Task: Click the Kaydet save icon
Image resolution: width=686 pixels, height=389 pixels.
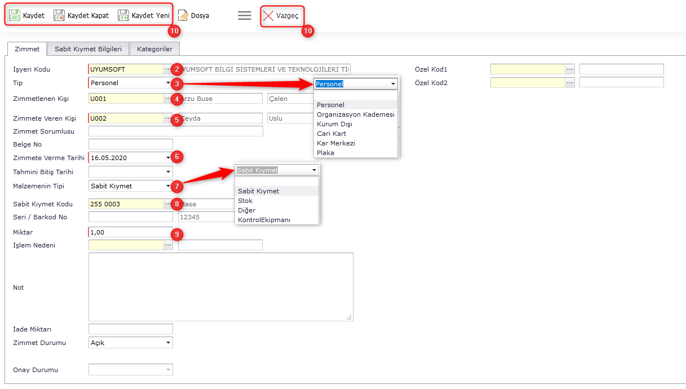Action: point(15,16)
